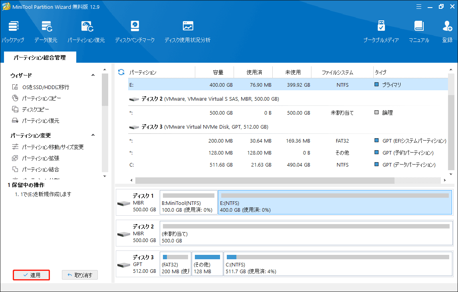Image resolution: width=458 pixels, height=292 pixels.
Task: Select パーティション移動/サイズ変更 operation
Action: pos(48,147)
